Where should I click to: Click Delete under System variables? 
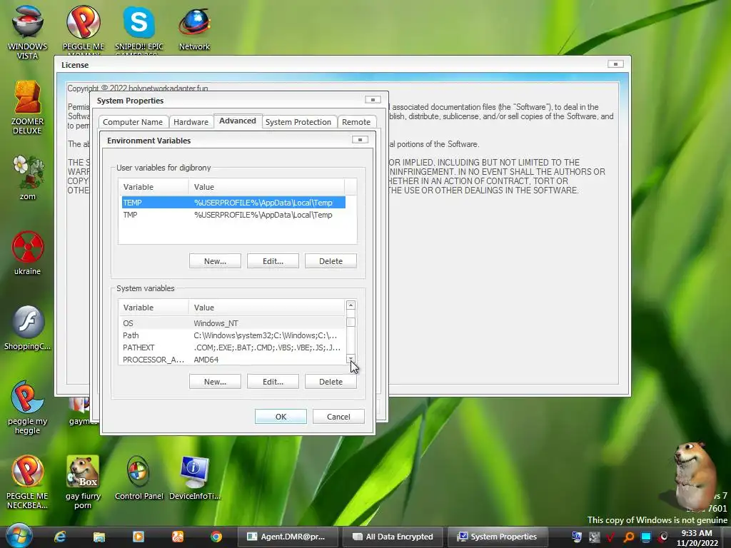coord(331,382)
